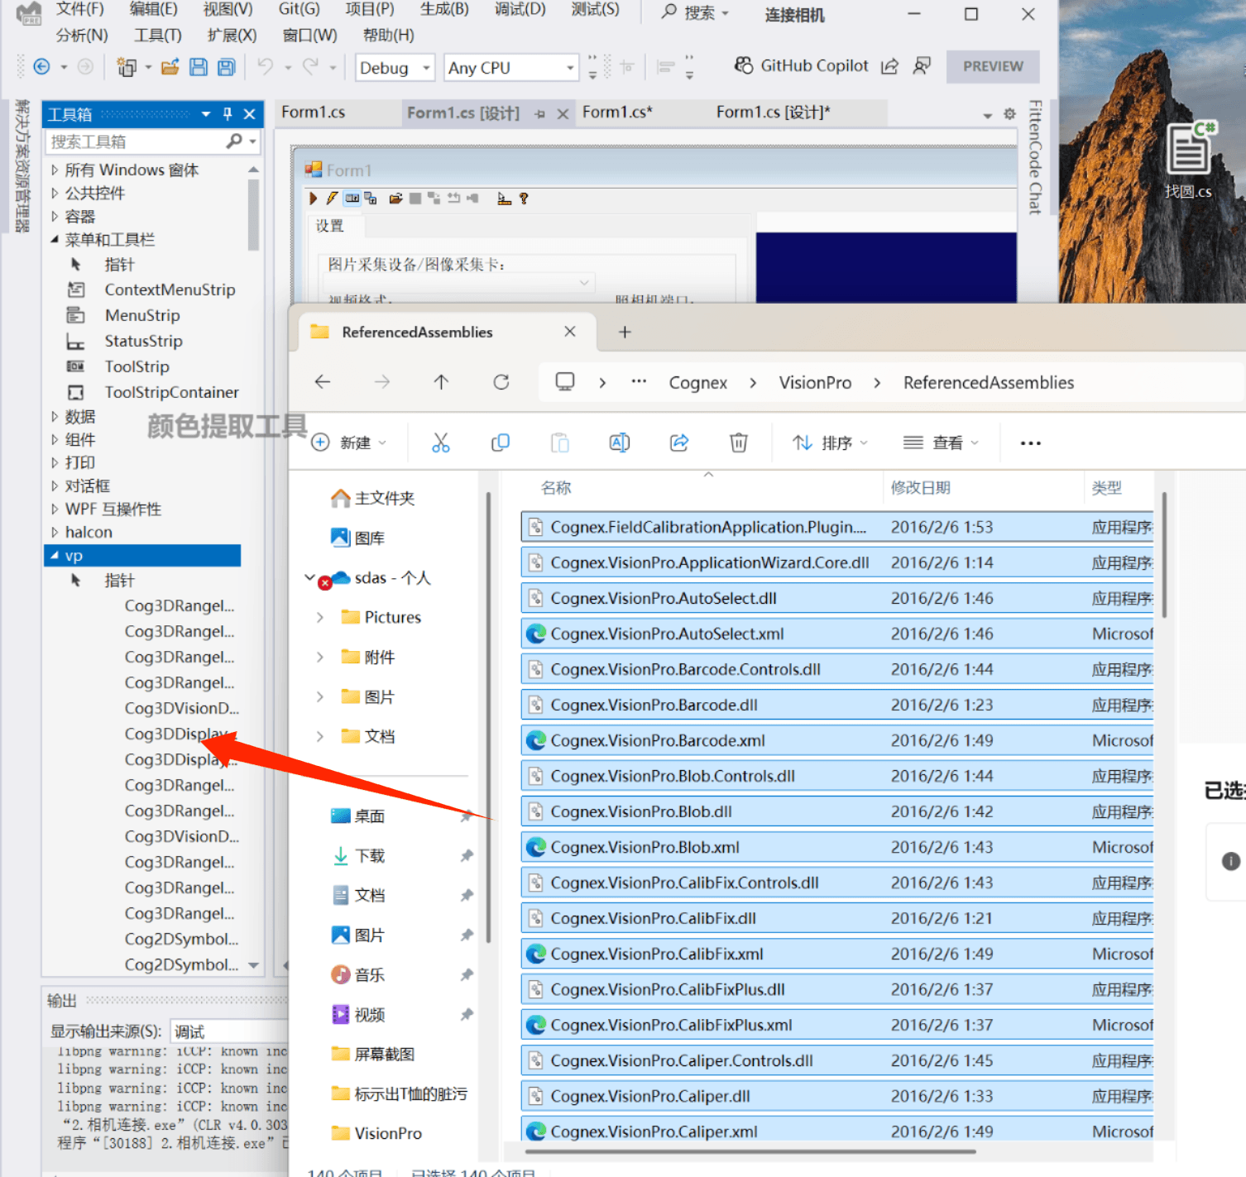Close the Form1.cs [设计] tab
The width and height of the screenshot is (1246, 1177).
click(563, 114)
